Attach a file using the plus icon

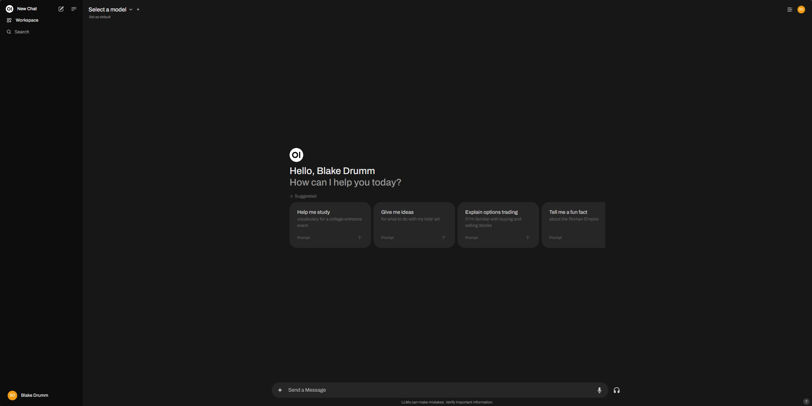pos(279,390)
